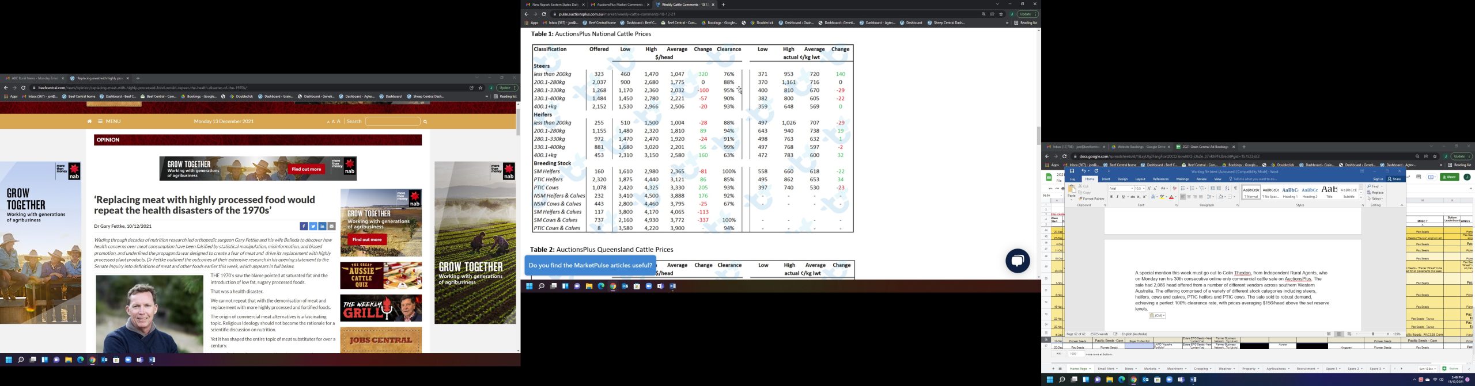Viewport: 1475px width, 386px height.
Task: Show hidden icons in the system tray
Action: (x=1414, y=380)
